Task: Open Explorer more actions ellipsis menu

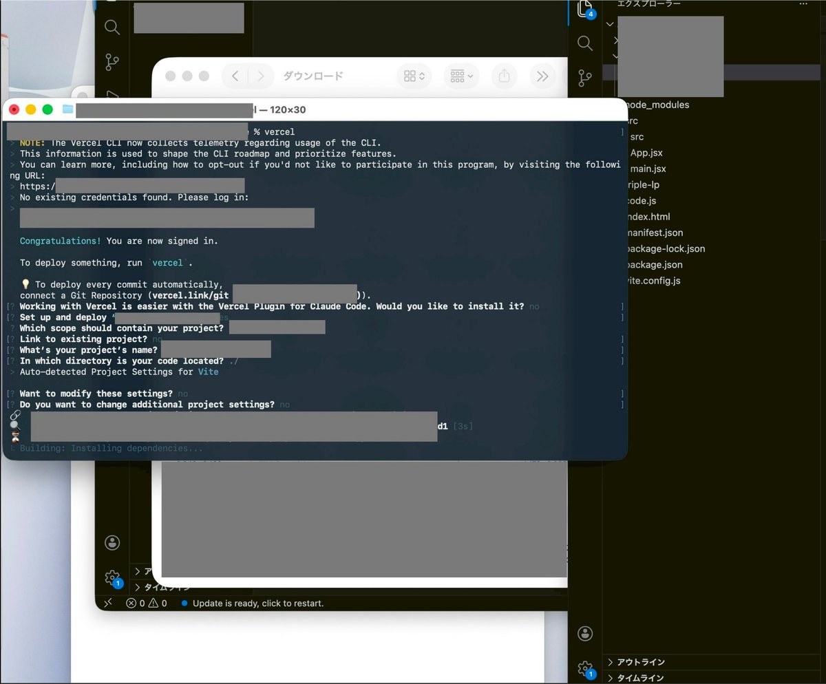Action: 804,4
